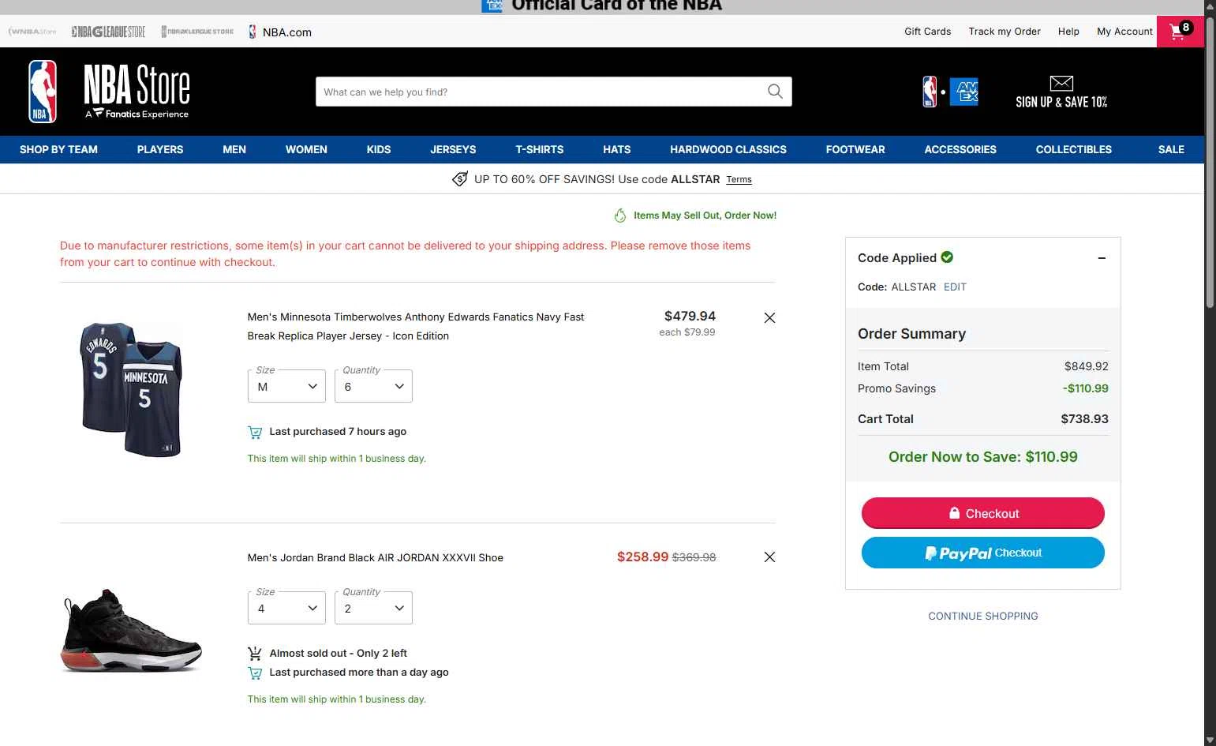This screenshot has width=1216, height=746.
Task: Open the My Account link
Action: tap(1124, 32)
